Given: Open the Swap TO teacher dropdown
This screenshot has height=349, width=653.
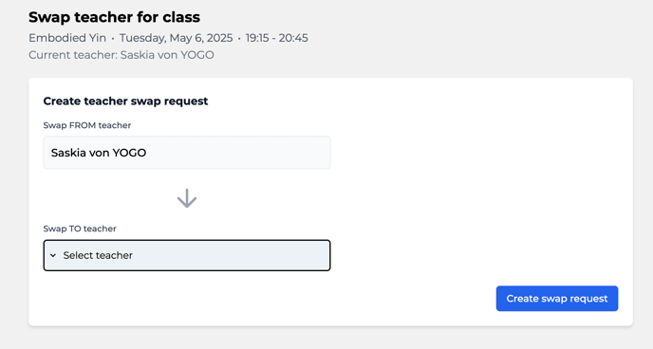Looking at the screenshot, I should (187, 255).
